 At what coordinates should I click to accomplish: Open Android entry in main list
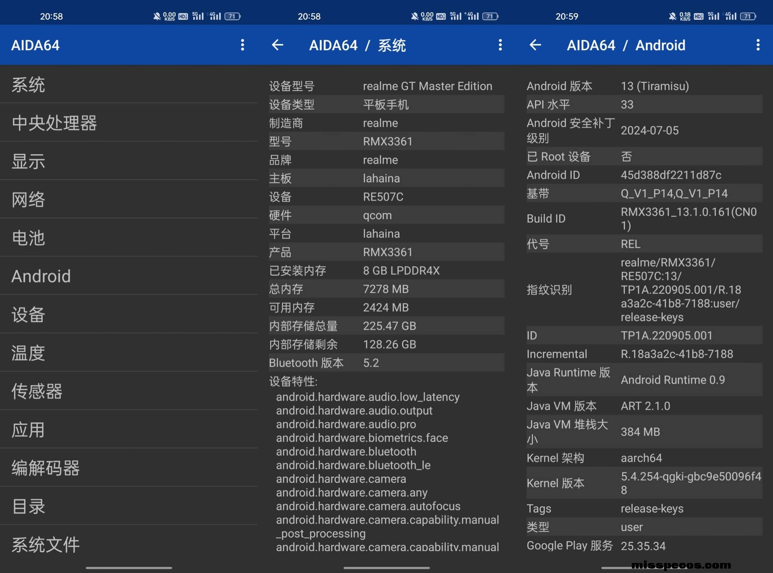tap(41, 276)
